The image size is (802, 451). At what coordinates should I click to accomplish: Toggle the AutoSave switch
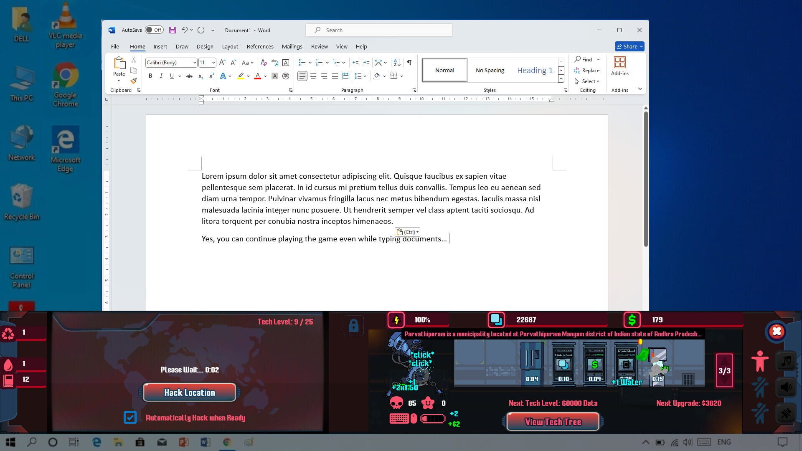153,30
